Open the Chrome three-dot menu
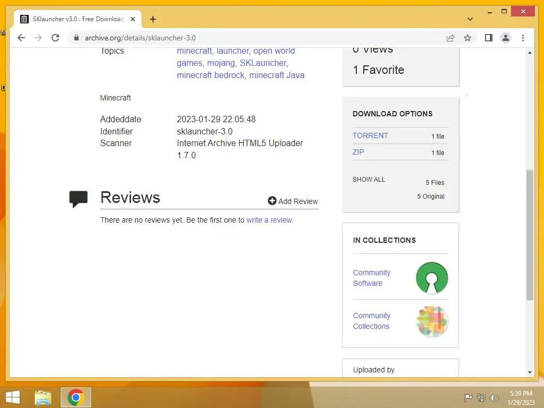Viewport: 544px width, 408px height. 523,38
